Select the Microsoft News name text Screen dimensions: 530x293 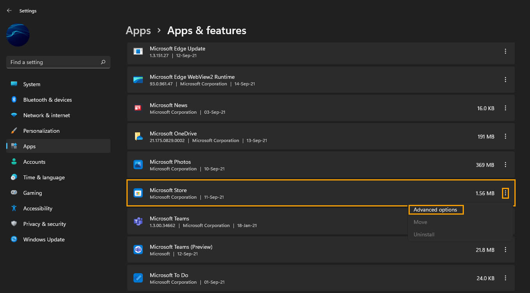(x=168, y=105)
